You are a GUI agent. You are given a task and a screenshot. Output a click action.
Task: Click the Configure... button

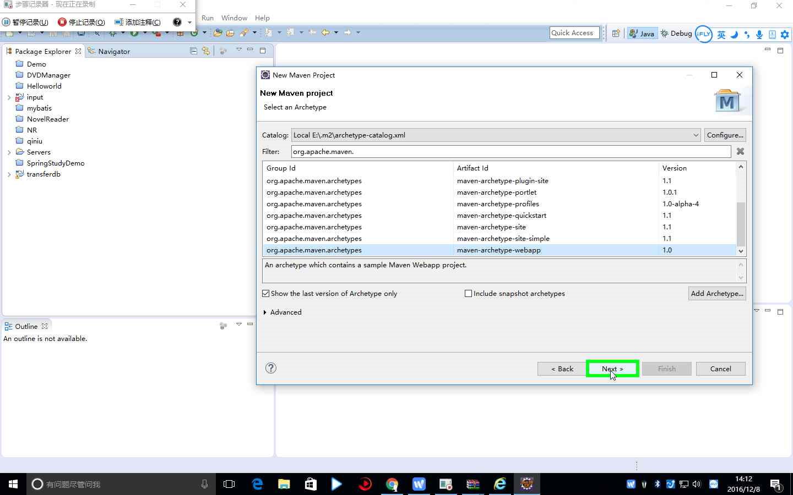(725, 135)
